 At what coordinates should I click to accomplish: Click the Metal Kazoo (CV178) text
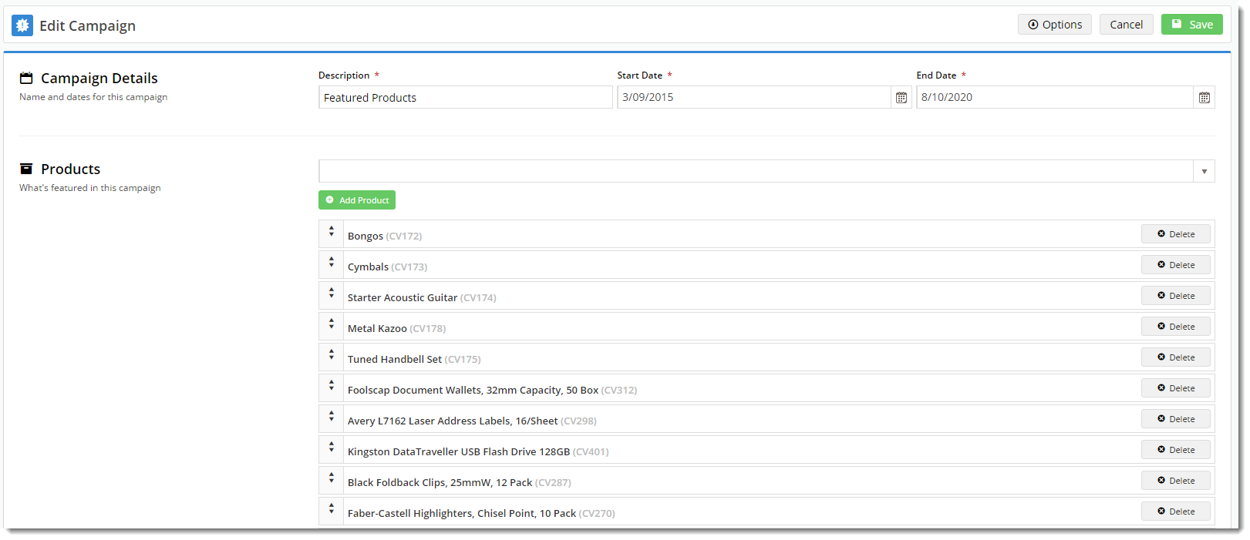click(x=396, y=328)
